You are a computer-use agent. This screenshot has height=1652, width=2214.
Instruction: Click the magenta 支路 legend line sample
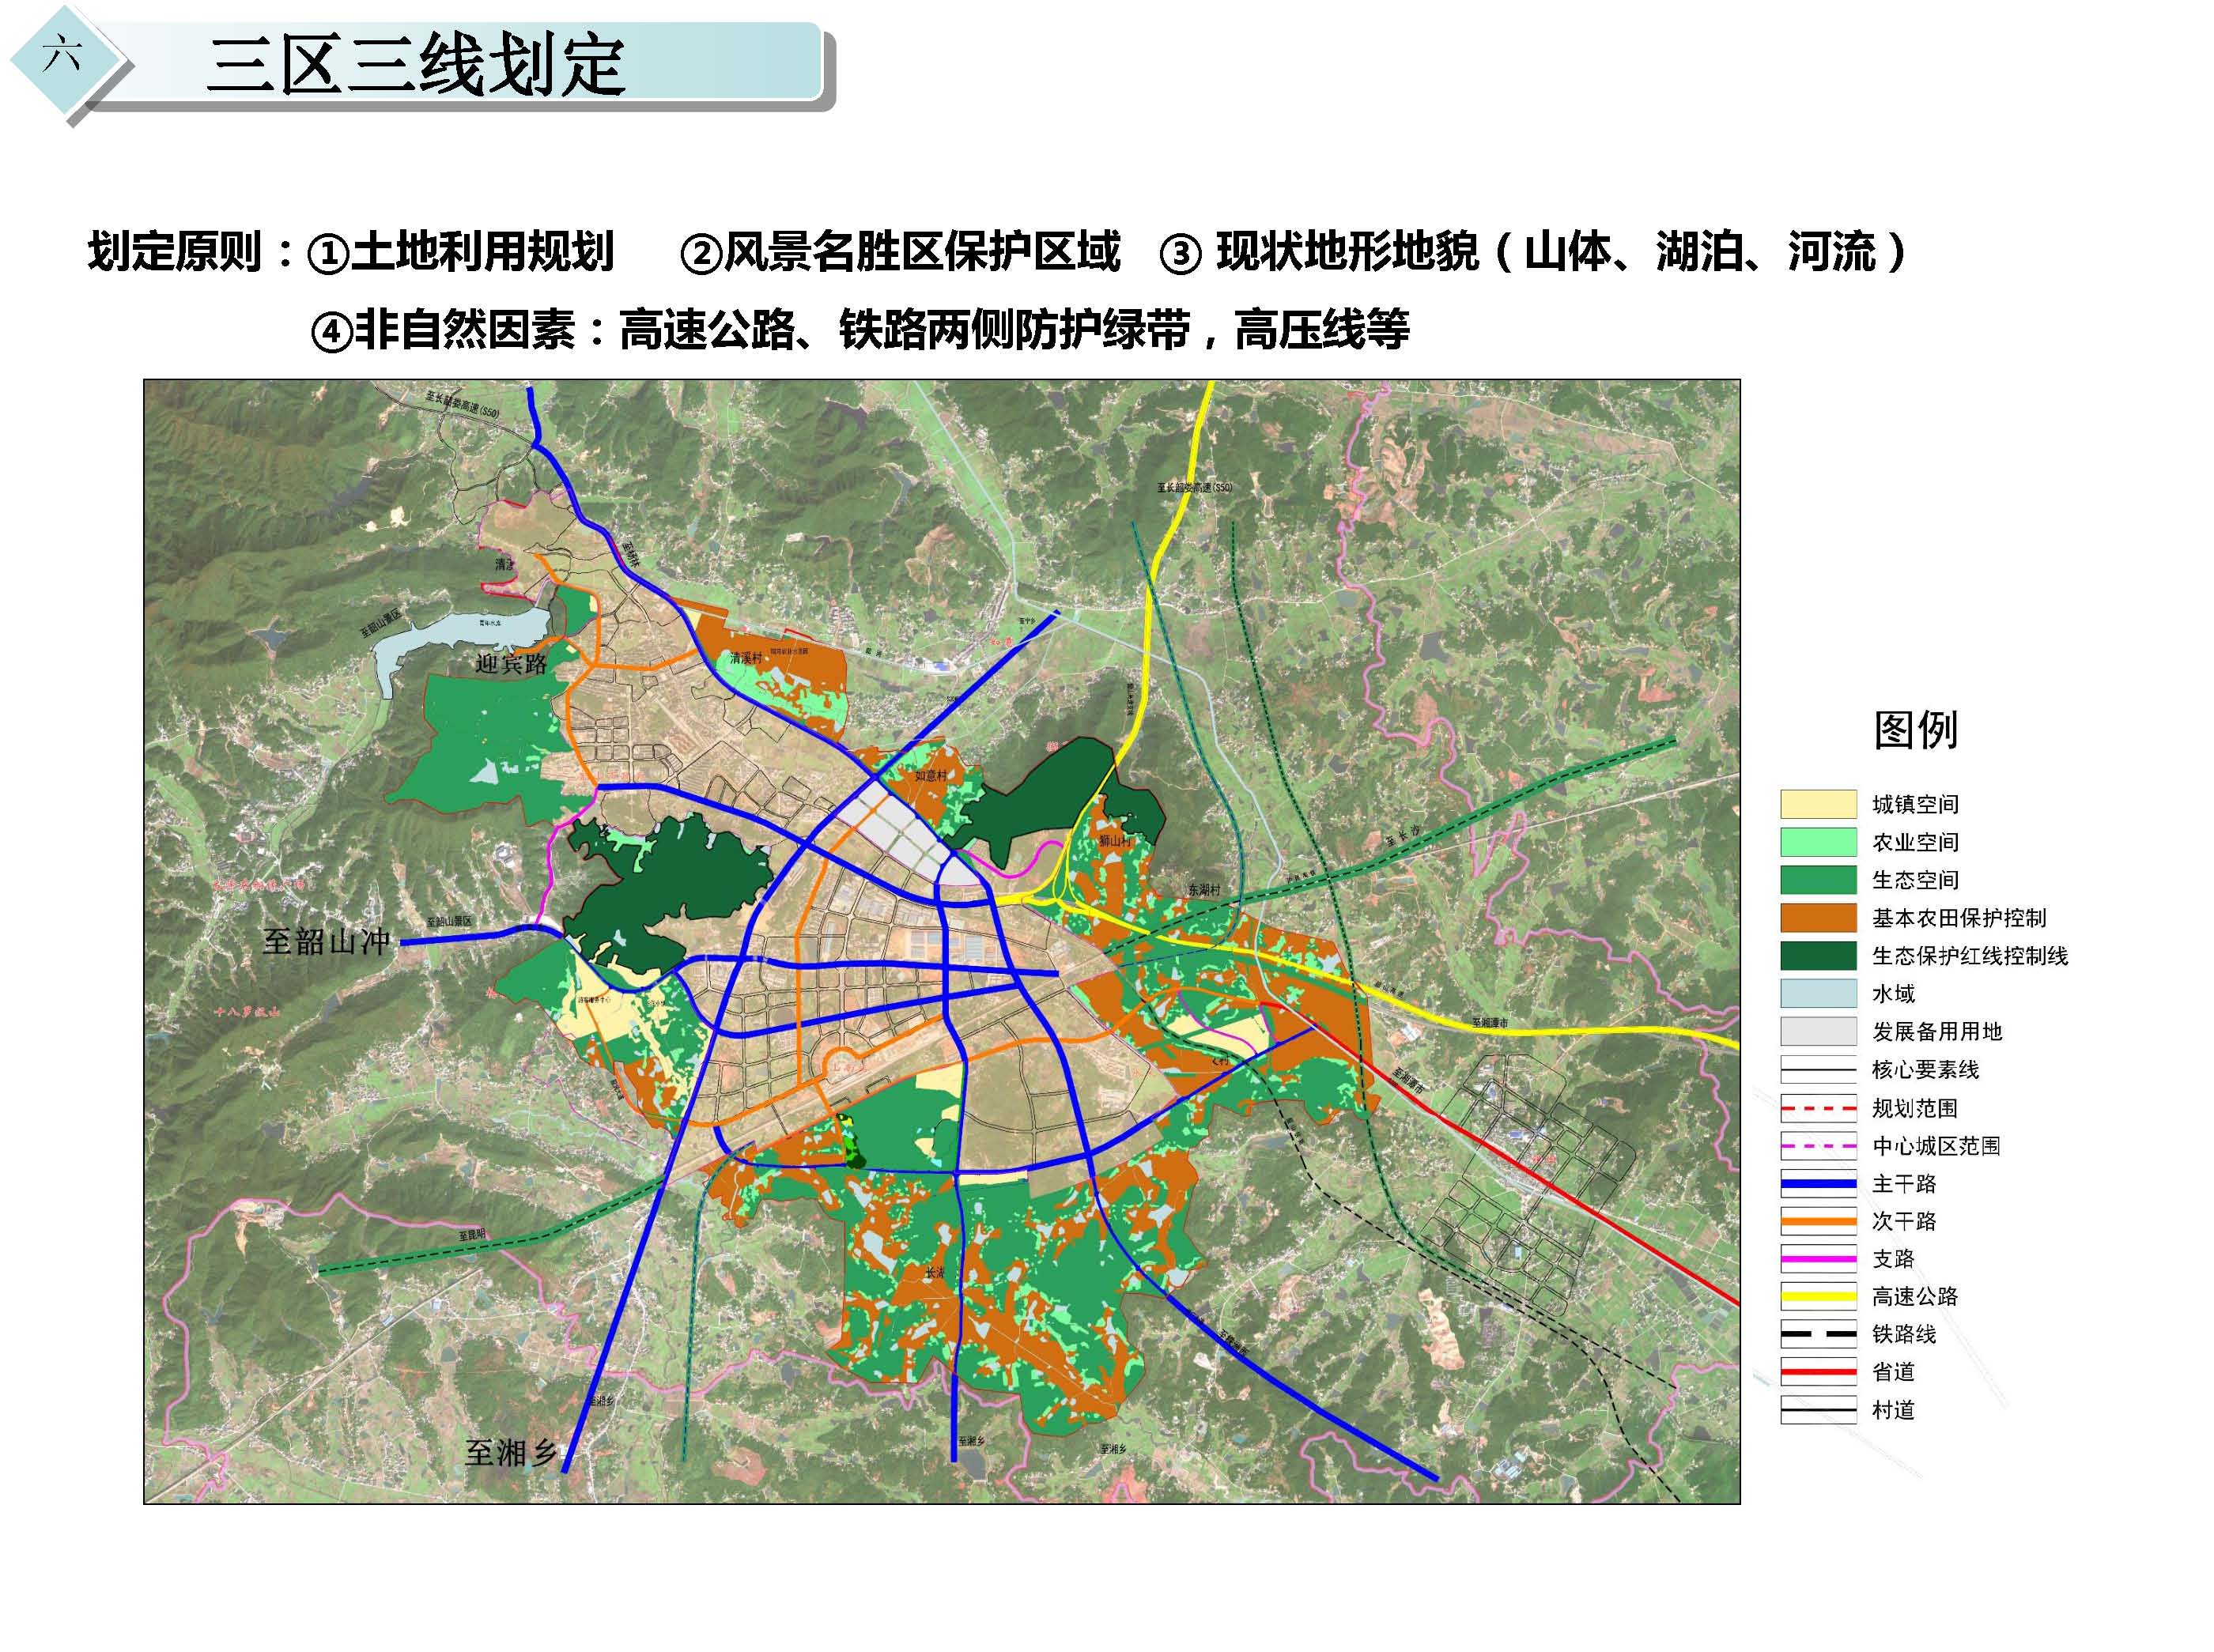click(x=1818, y=1259)
